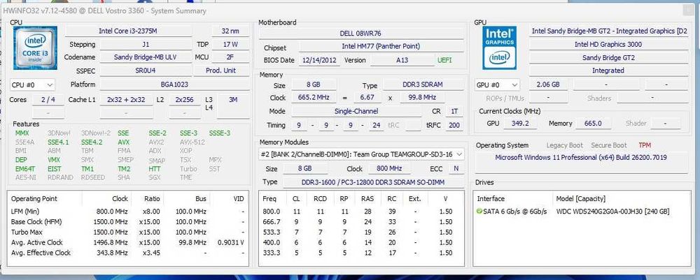Click the L2 2x256 cache value
700x280 pixels.
pos(184,100)
